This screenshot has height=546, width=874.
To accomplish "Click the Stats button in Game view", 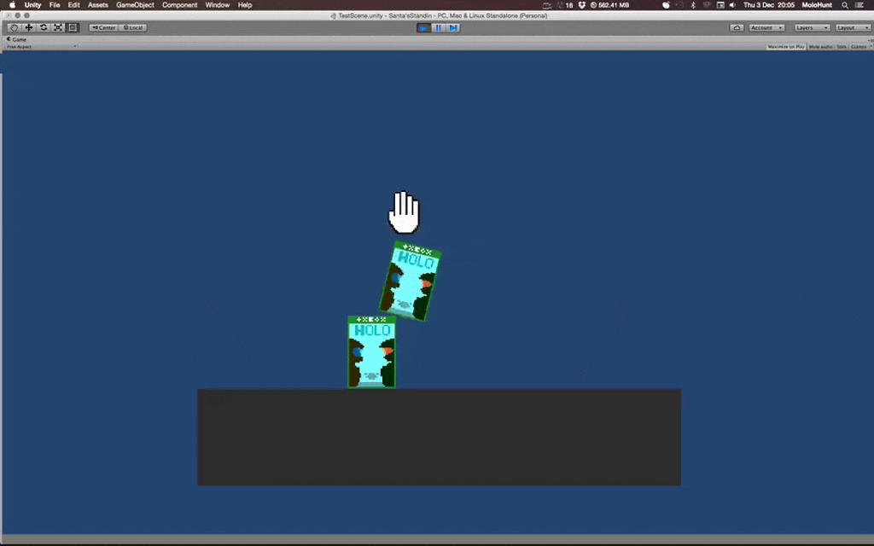I will [x=842, y=47].
